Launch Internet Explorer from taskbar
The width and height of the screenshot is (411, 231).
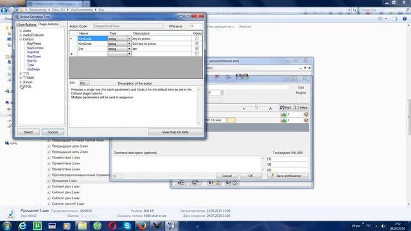tap(22, 226)
